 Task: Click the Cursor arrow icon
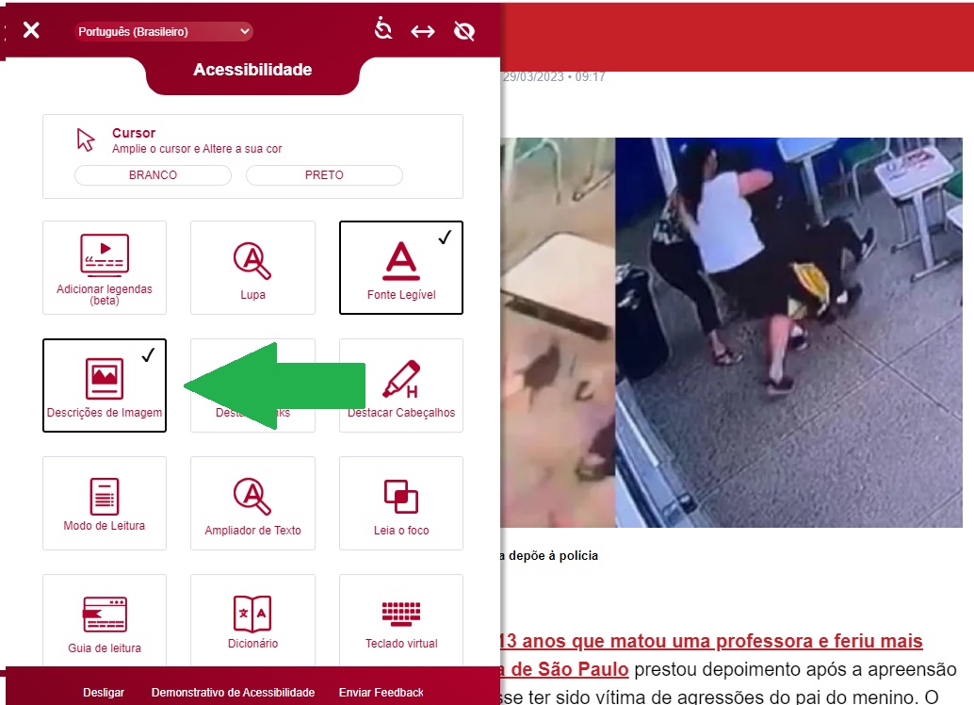click(86, 139)
